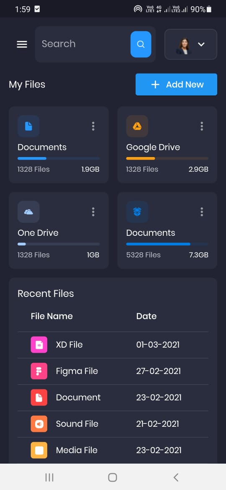Viewport: 226px width, 490px height.
Task: Click the orange Sound File icon
Action: click(39, 424)
